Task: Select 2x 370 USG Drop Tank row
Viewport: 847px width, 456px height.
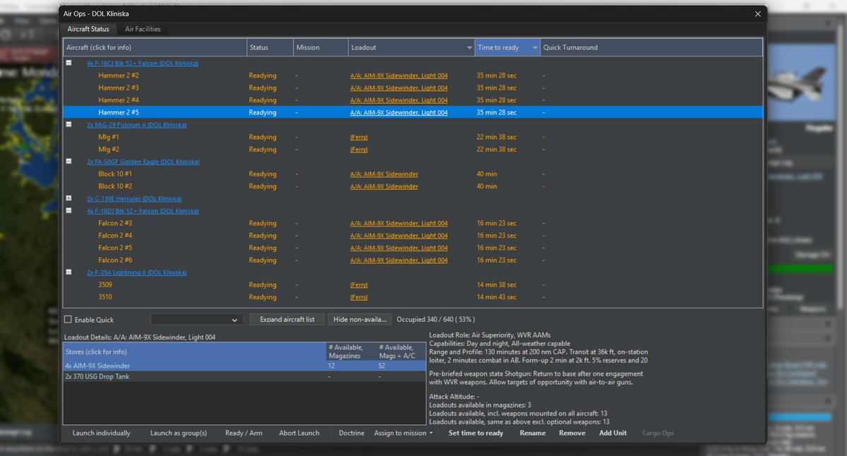Action: point(244,377)
